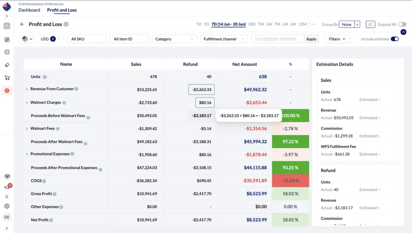Open the Group By None dropdown

point(350,25)
